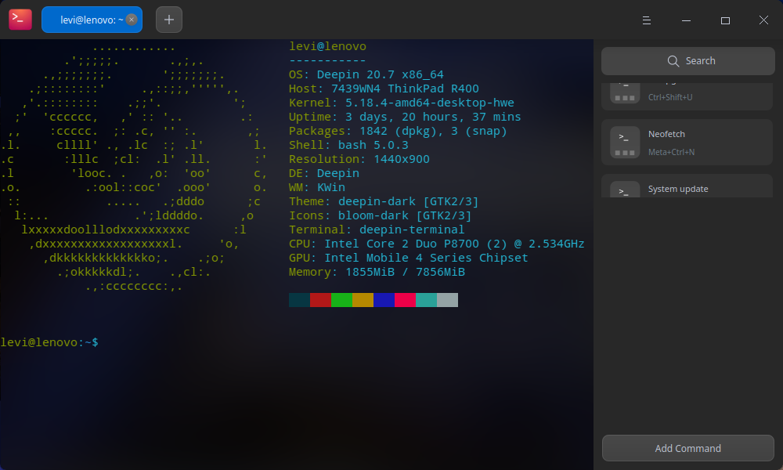Screen dimensions: 783x470
Task: Click the red color block in neofetch palette
Action: pyautogui.click(x=320, y=300)
